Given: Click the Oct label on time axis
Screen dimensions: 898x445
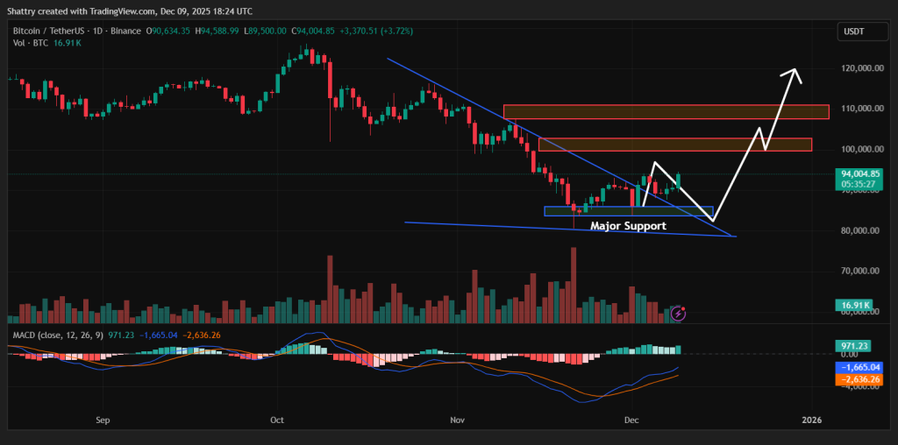Looking at the screenshot, I should (x=277, y=420).
